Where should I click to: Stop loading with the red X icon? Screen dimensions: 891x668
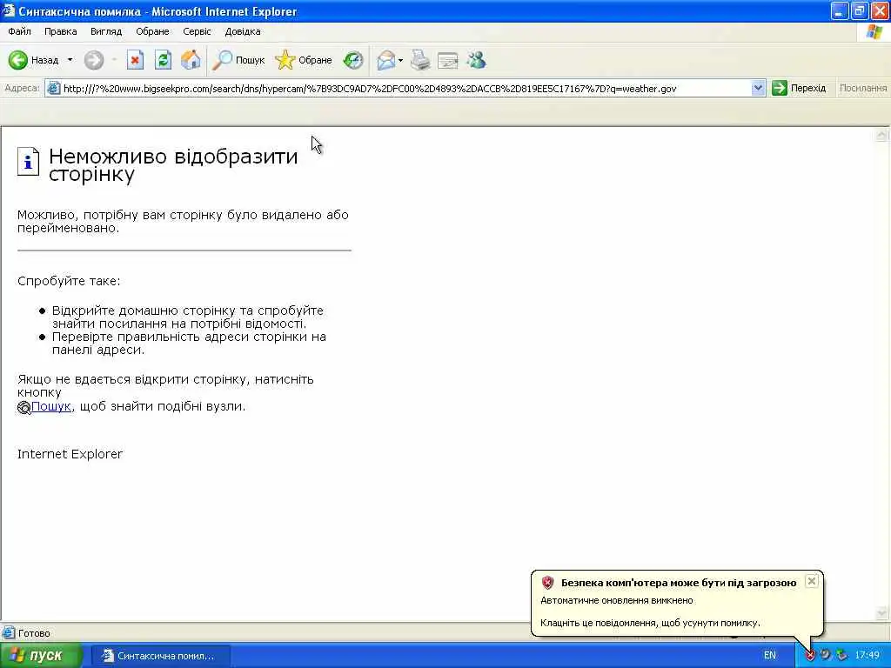coord(135,60)
